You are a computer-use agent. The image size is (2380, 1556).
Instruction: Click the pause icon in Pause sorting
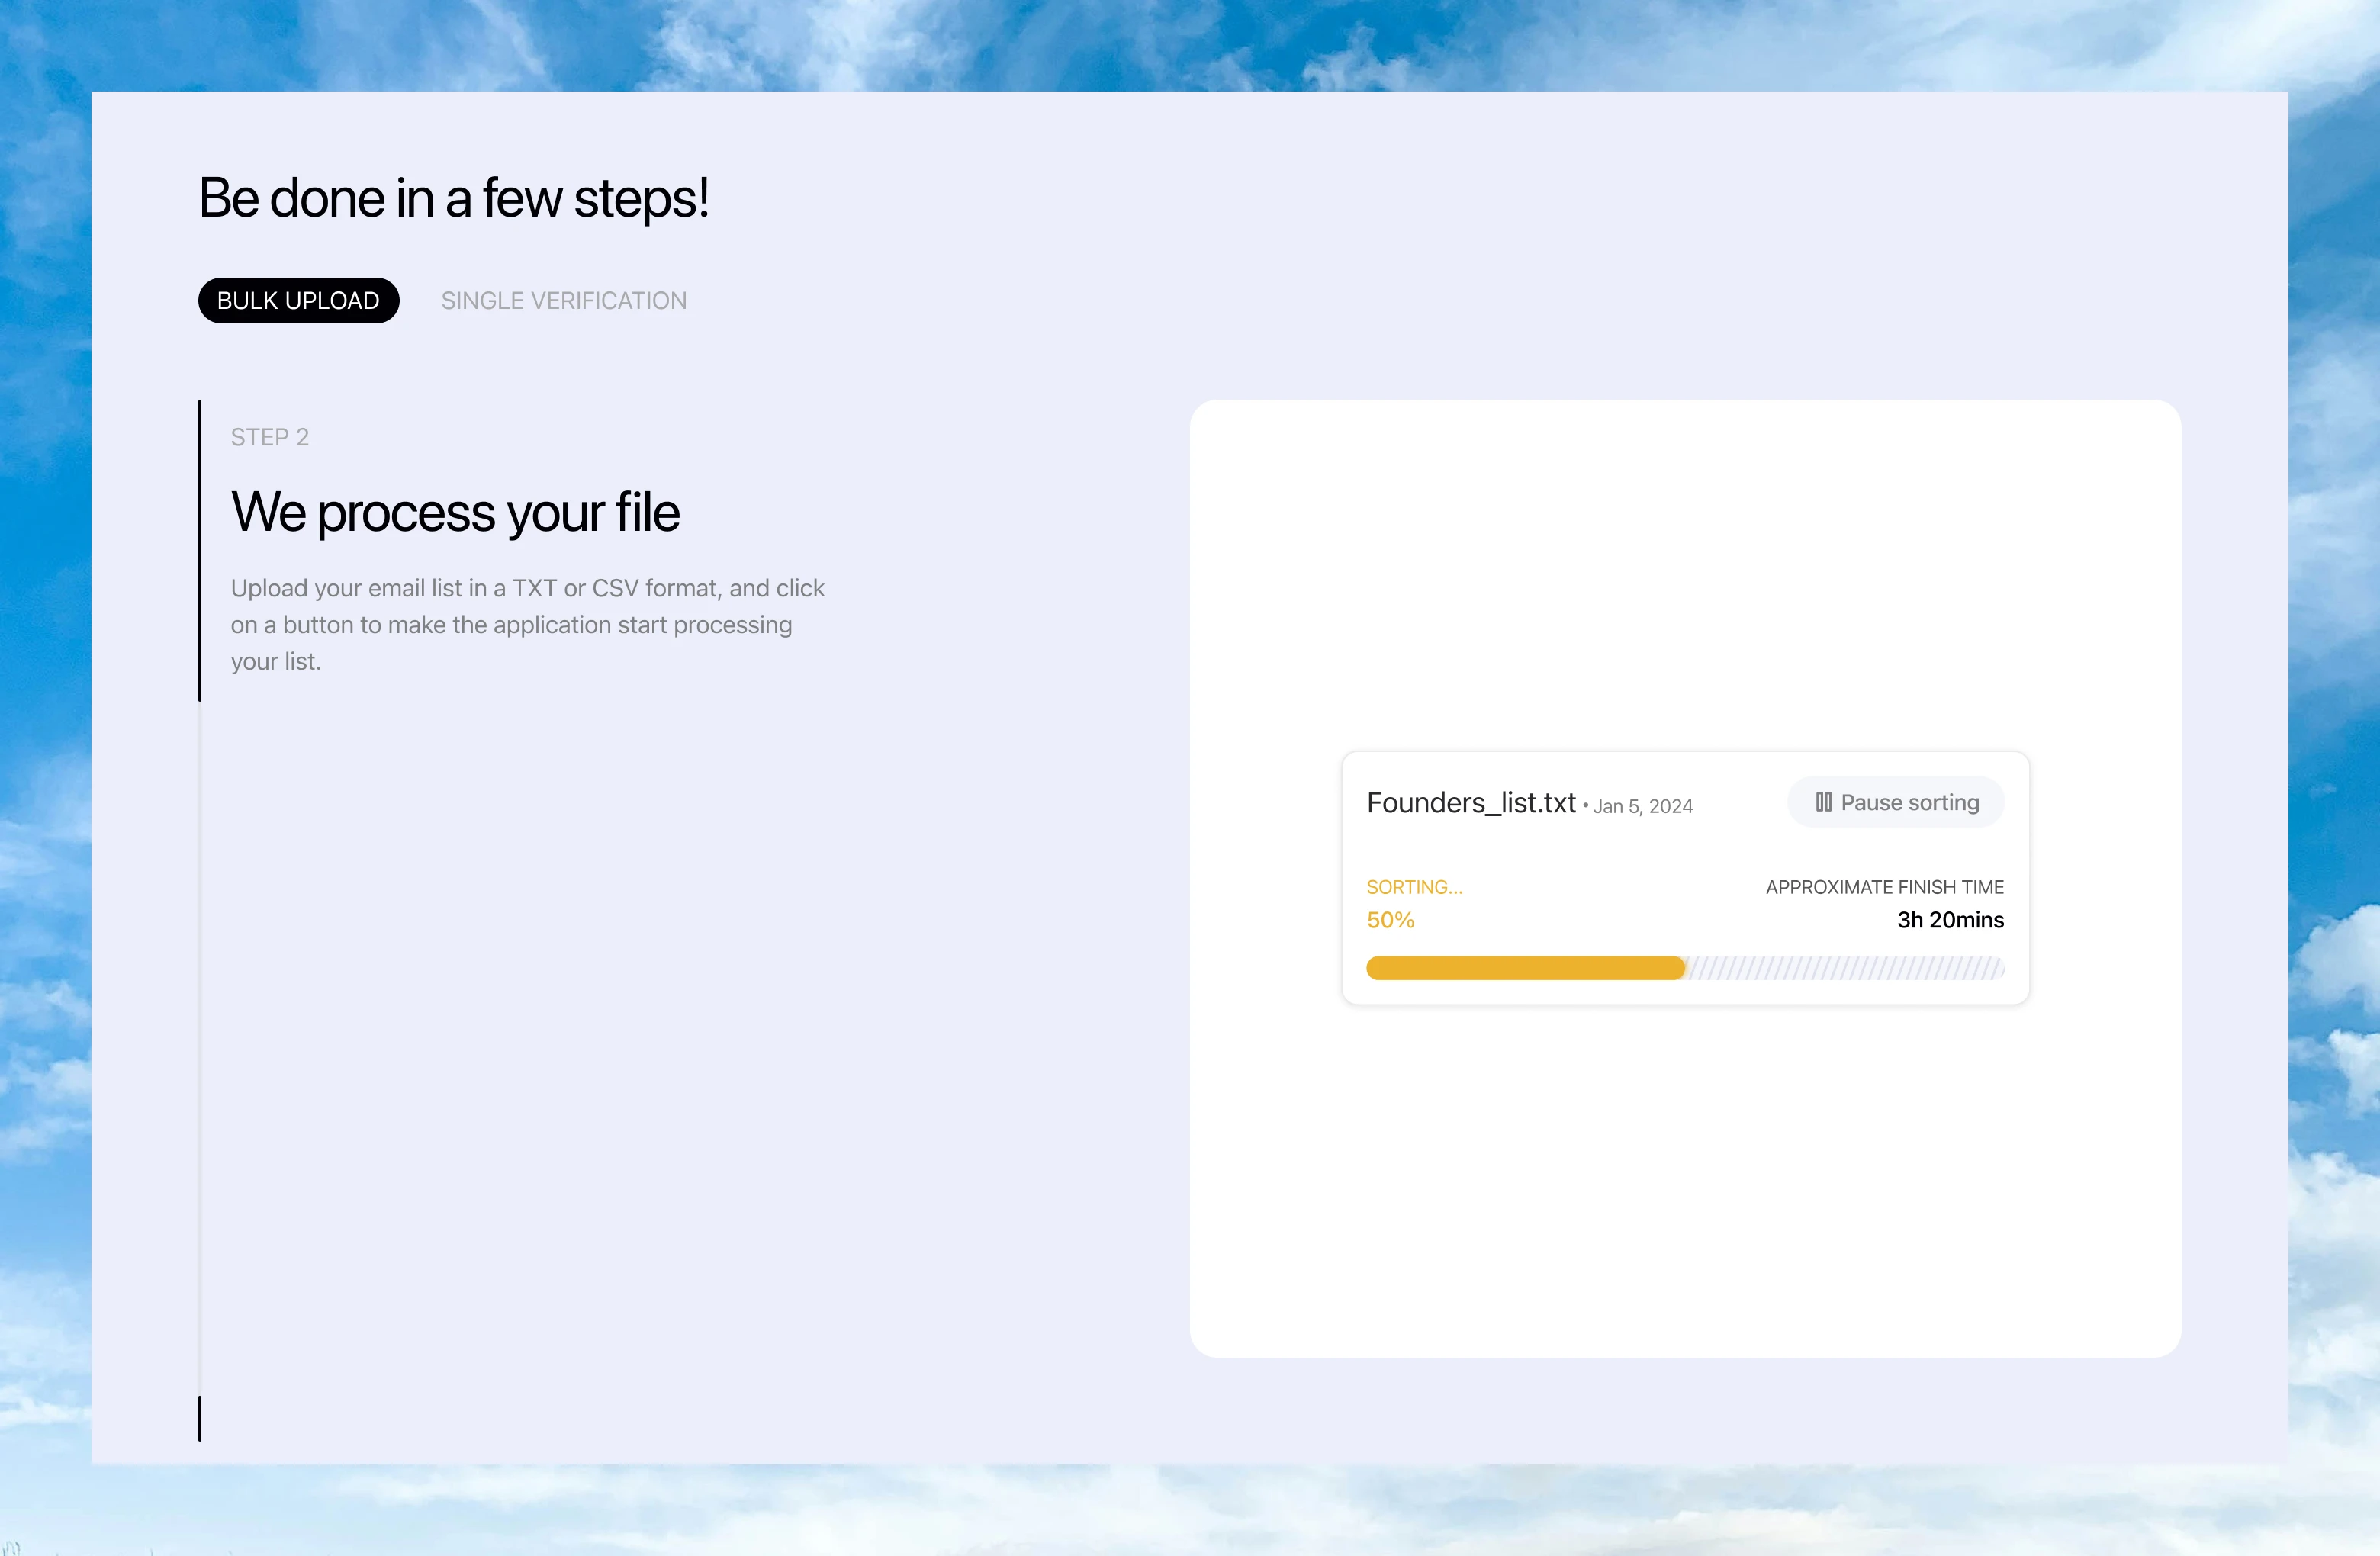1823,802
